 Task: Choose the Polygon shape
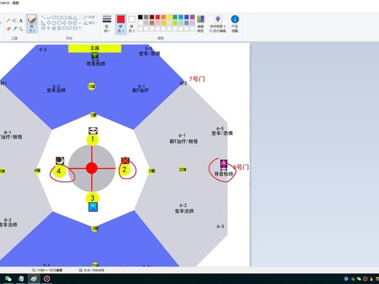click(70, 18)
